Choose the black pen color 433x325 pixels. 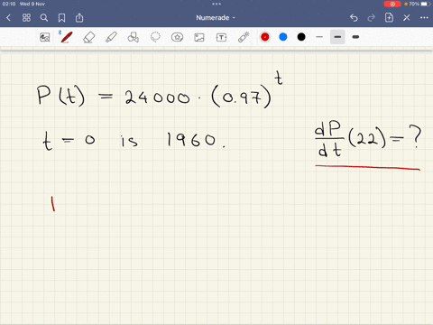pyautogui.click(x=301, y=37)
